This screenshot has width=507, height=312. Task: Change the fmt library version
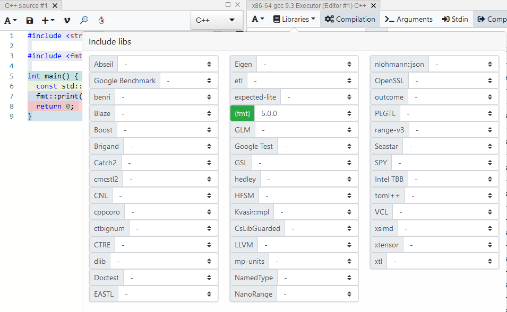click(310, 113)
